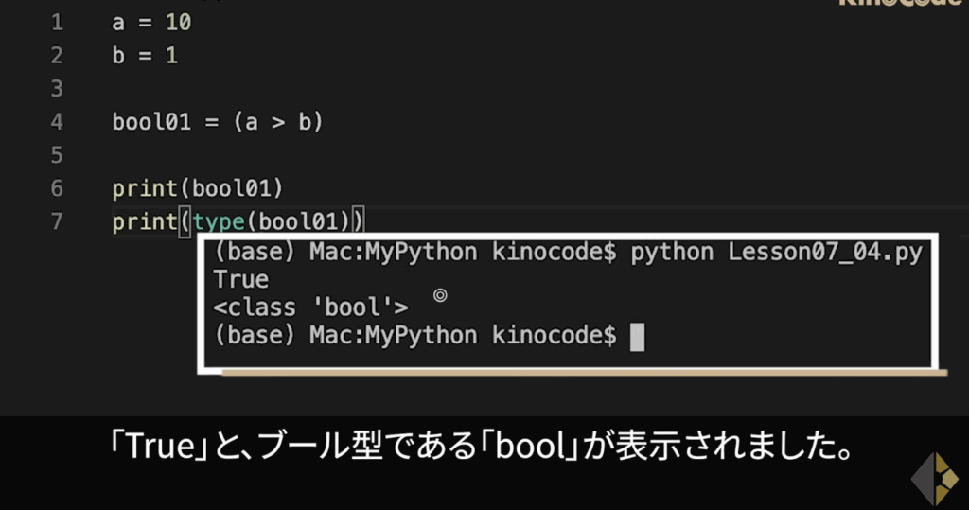
Task: Click 'python Lesson07_04.py' command in terminal
Action: pyautogui.click(x=776, y=253)
